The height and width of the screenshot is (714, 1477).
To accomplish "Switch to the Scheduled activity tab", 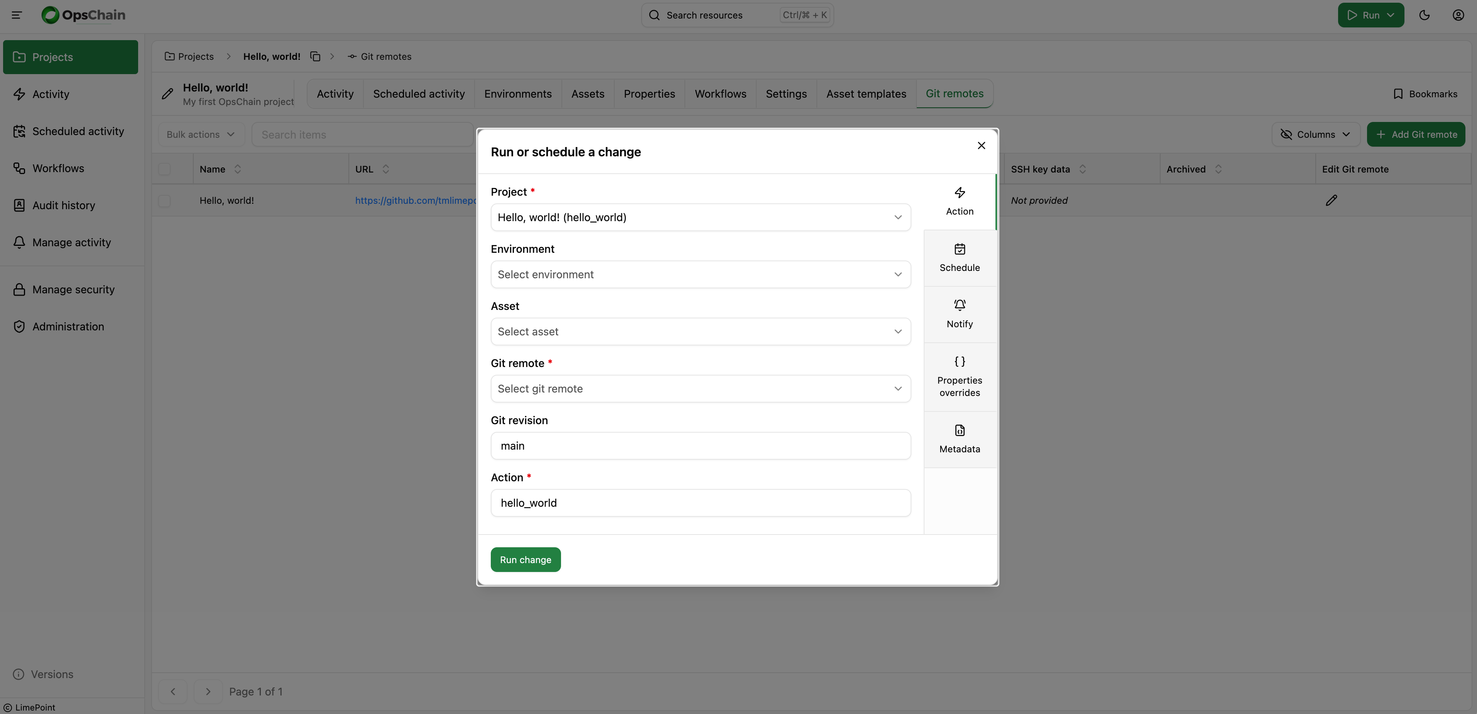I will pyautogui.click(x=419, y=93).
